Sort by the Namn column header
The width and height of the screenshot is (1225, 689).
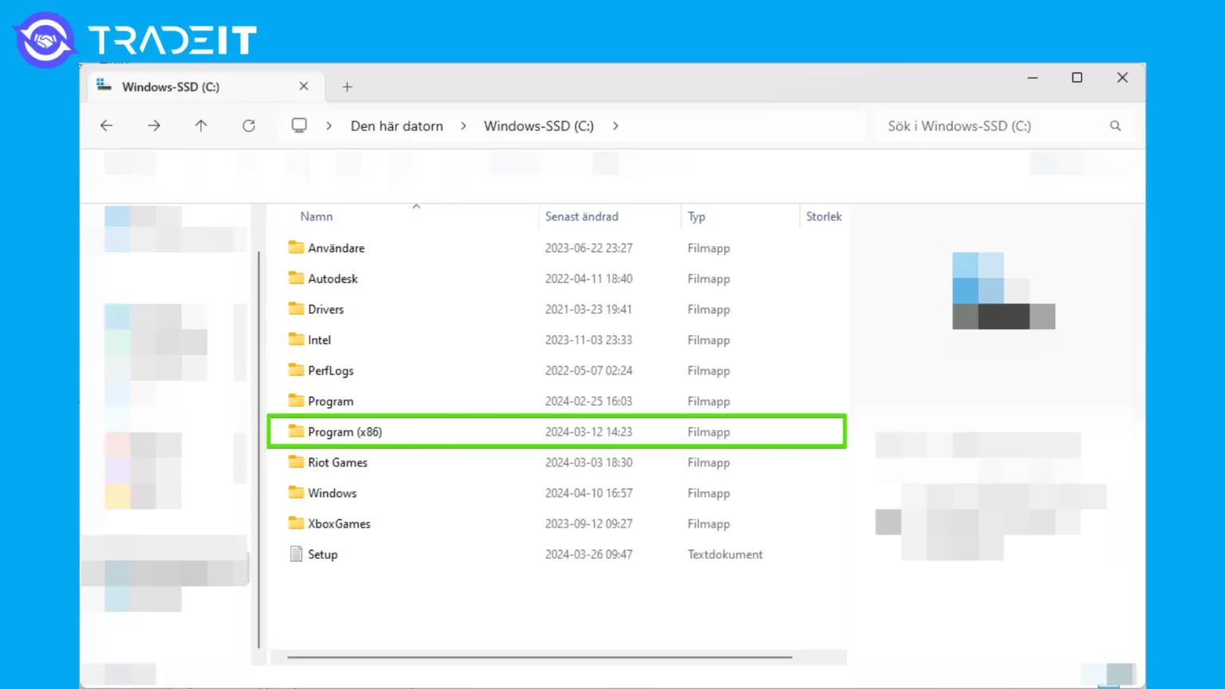317,216
